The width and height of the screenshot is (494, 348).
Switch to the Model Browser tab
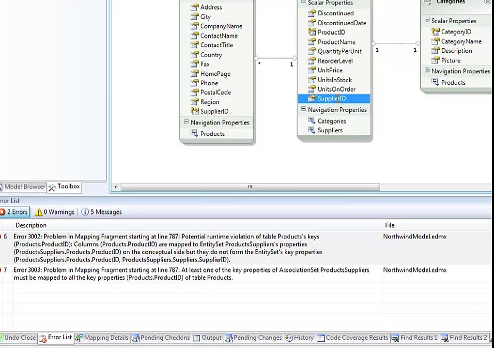(23, 187)
